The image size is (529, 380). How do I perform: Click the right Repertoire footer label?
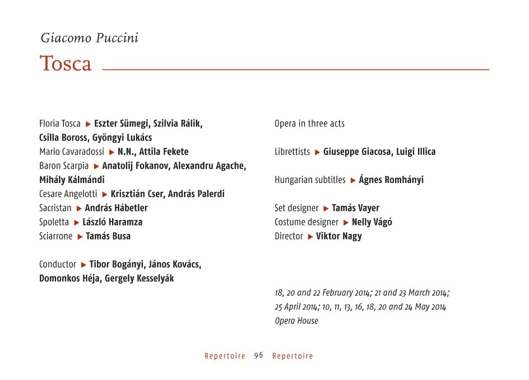pyautogui.click(x=293, y=356)
